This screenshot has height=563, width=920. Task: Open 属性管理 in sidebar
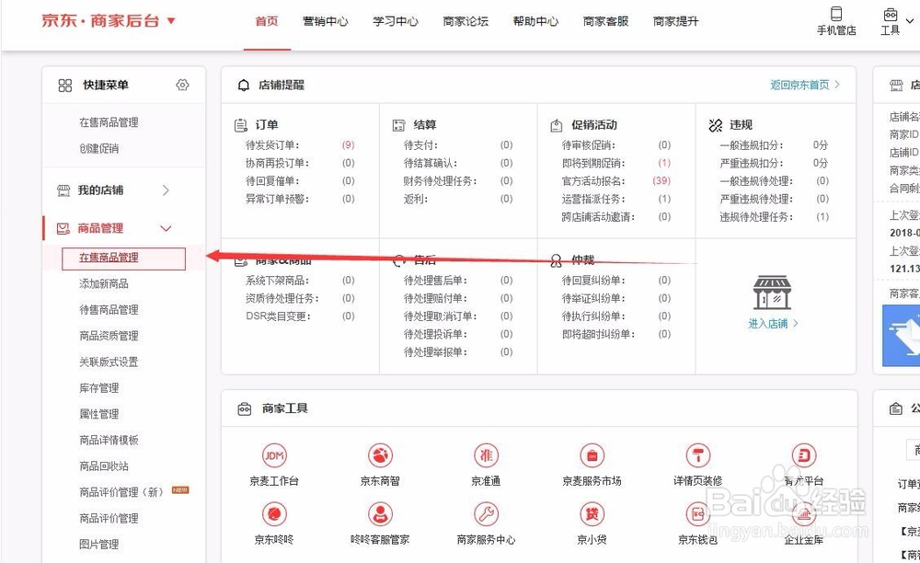[99, 414]
